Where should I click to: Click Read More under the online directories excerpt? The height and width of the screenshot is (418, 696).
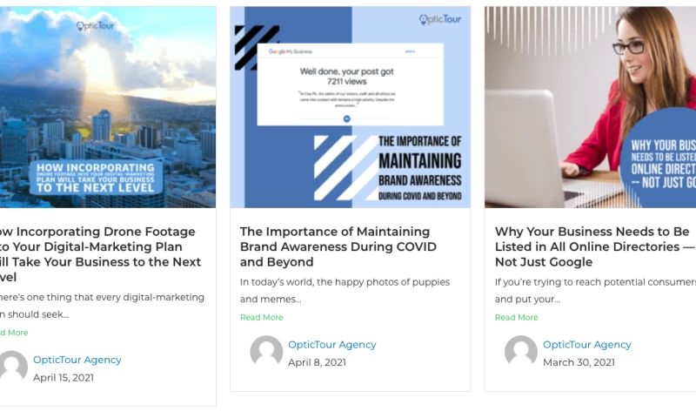coord(516,317)
